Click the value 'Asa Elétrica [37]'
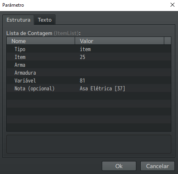Screen dimensions: 178x174 (103, 88)
